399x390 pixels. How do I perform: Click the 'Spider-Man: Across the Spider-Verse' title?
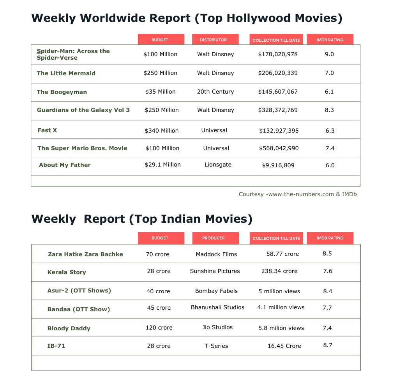(x=73, y=54)
